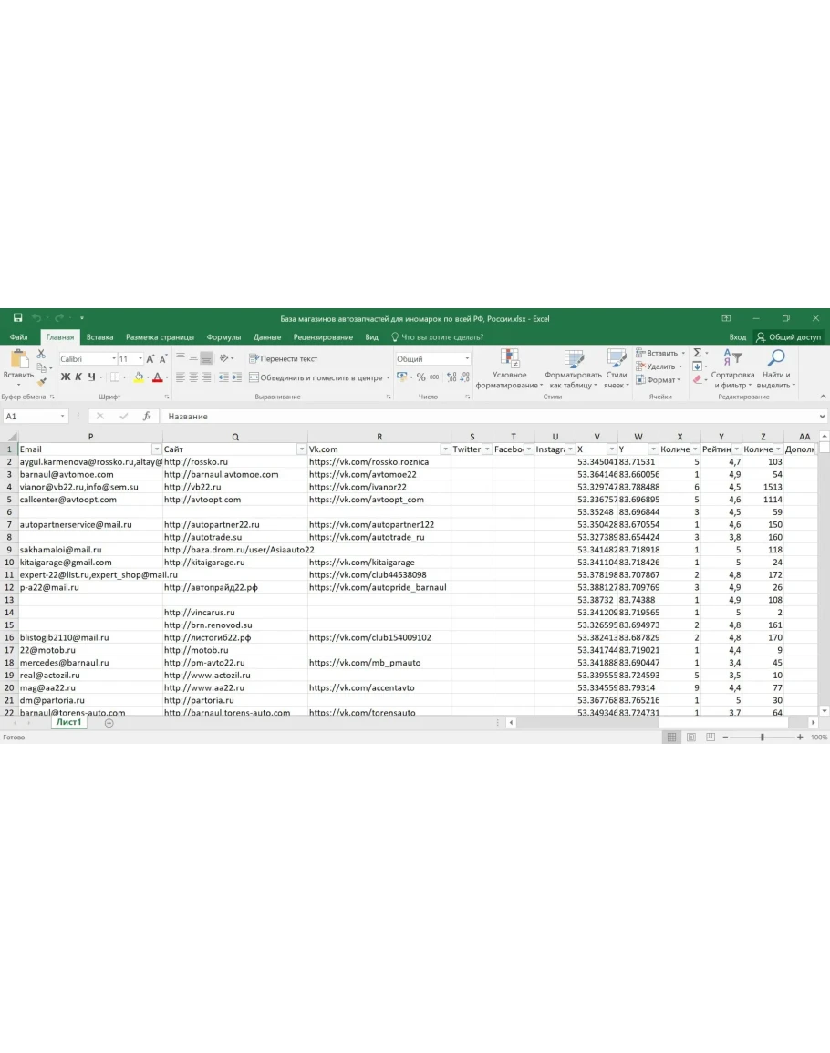Open the Данные ribbon tab

pyautogui.click(x=267, y=337)
